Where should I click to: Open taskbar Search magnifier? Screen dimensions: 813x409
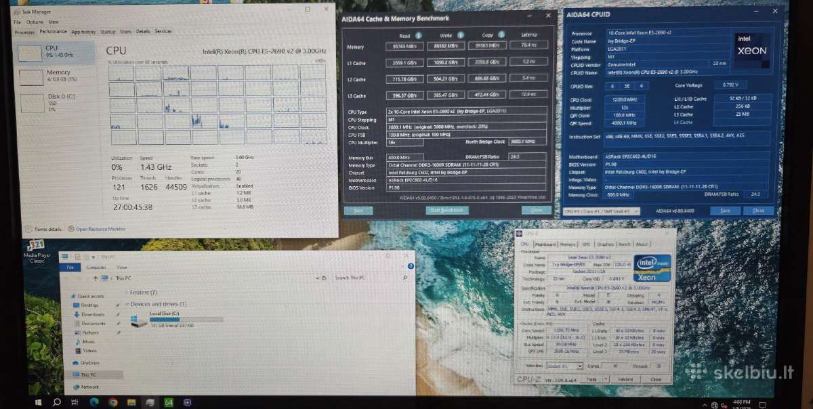[x=57, y=402]
